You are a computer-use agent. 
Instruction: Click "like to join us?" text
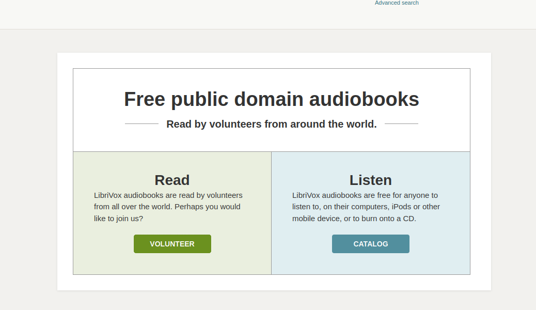pos(118,219)
